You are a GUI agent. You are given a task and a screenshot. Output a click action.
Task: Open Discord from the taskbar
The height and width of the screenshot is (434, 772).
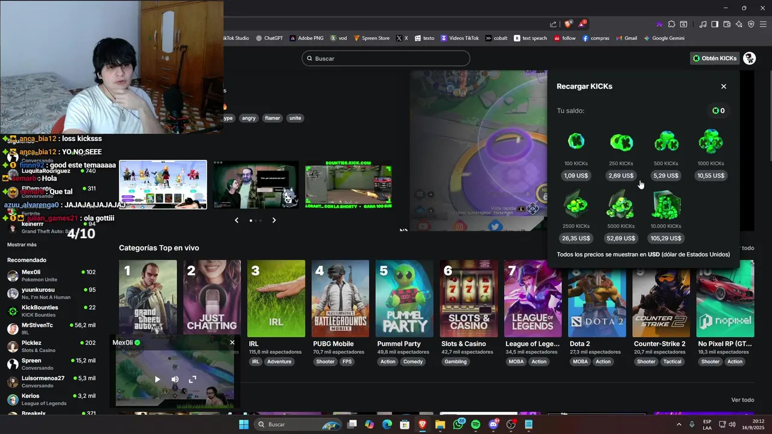click(493, 424)
